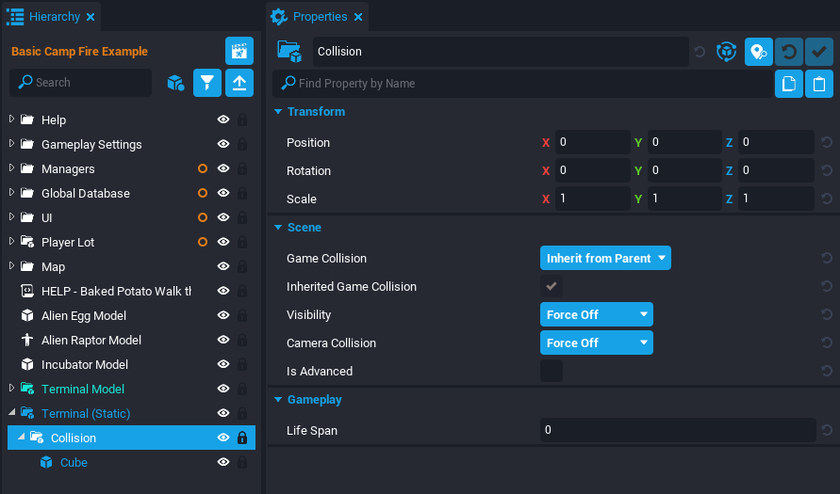Screen dimensions: 840x494
Task: Toggle visibility of the Cube object
Action: 223,462
